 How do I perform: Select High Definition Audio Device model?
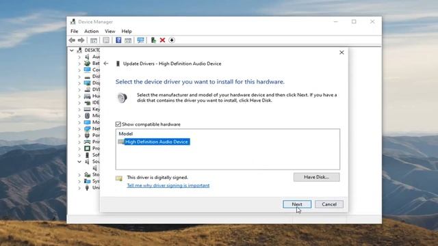(157, 141)
